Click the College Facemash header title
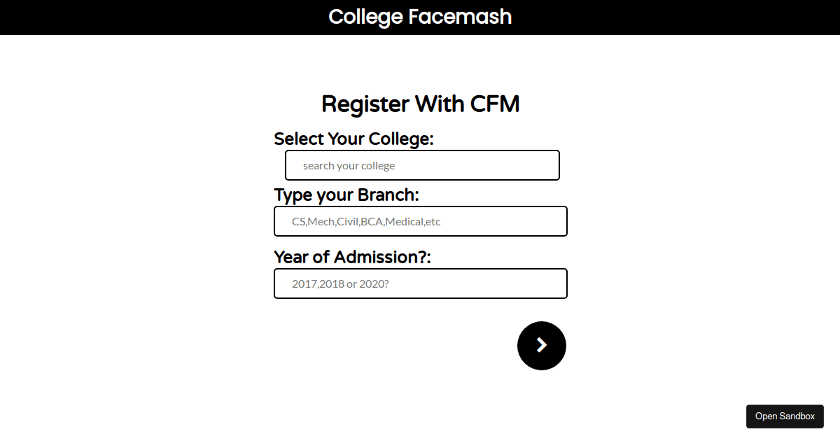 tap(420, 17)
